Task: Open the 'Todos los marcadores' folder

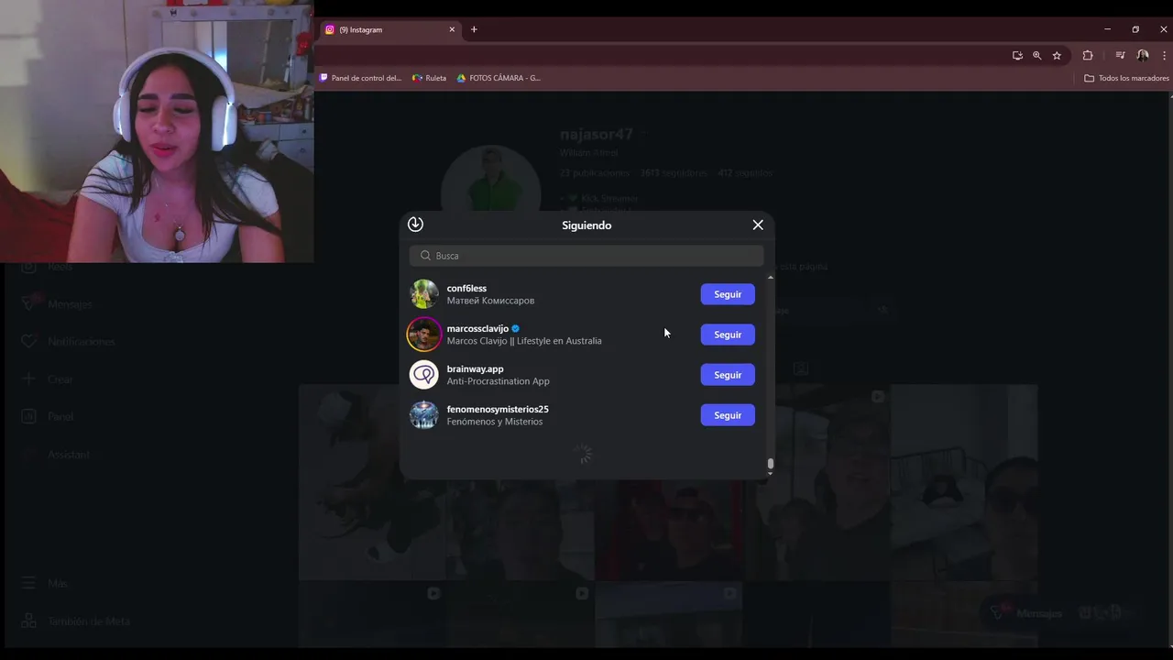Action: (x=1126, y=78)
